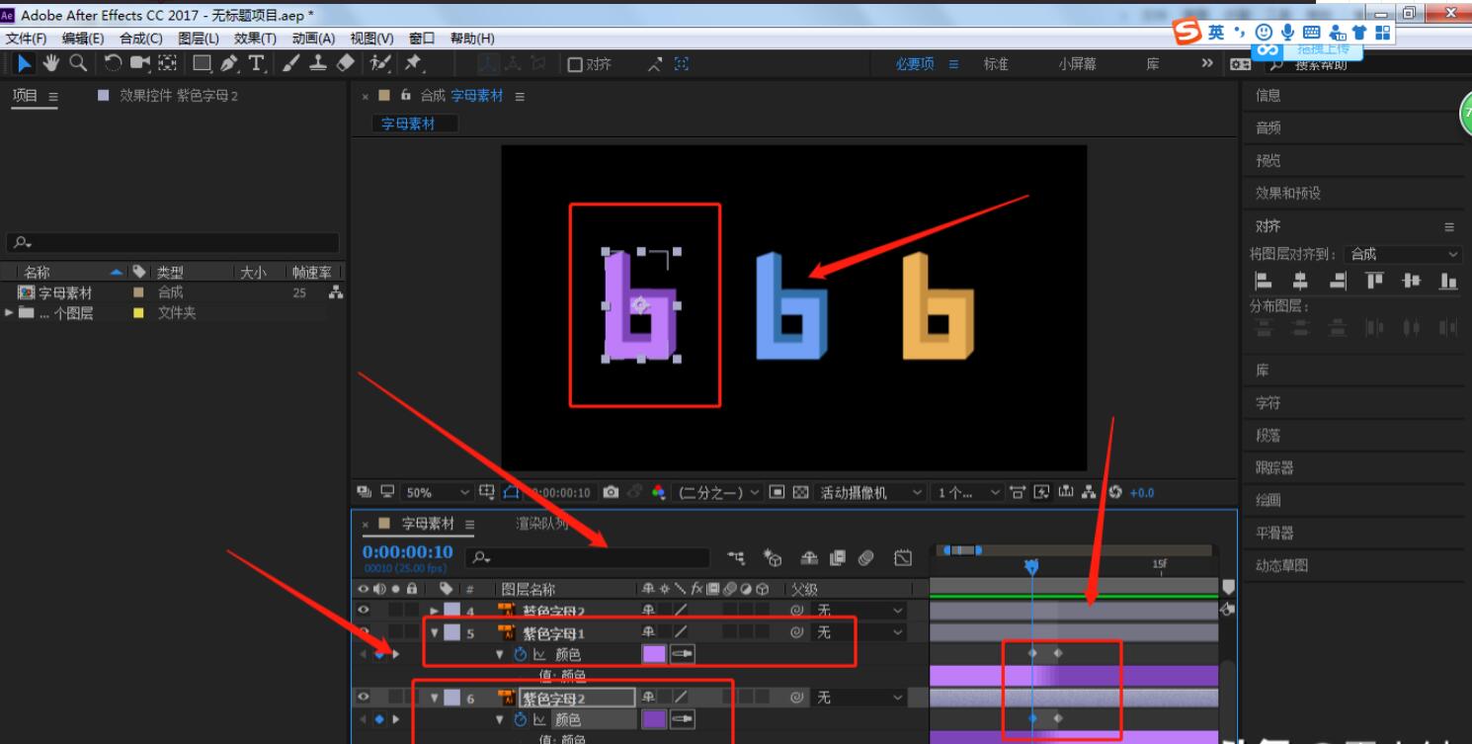Expand layer 4 disclosure triangle
The height and width of the screenshot is (744, 1472).
coord(435,612)
